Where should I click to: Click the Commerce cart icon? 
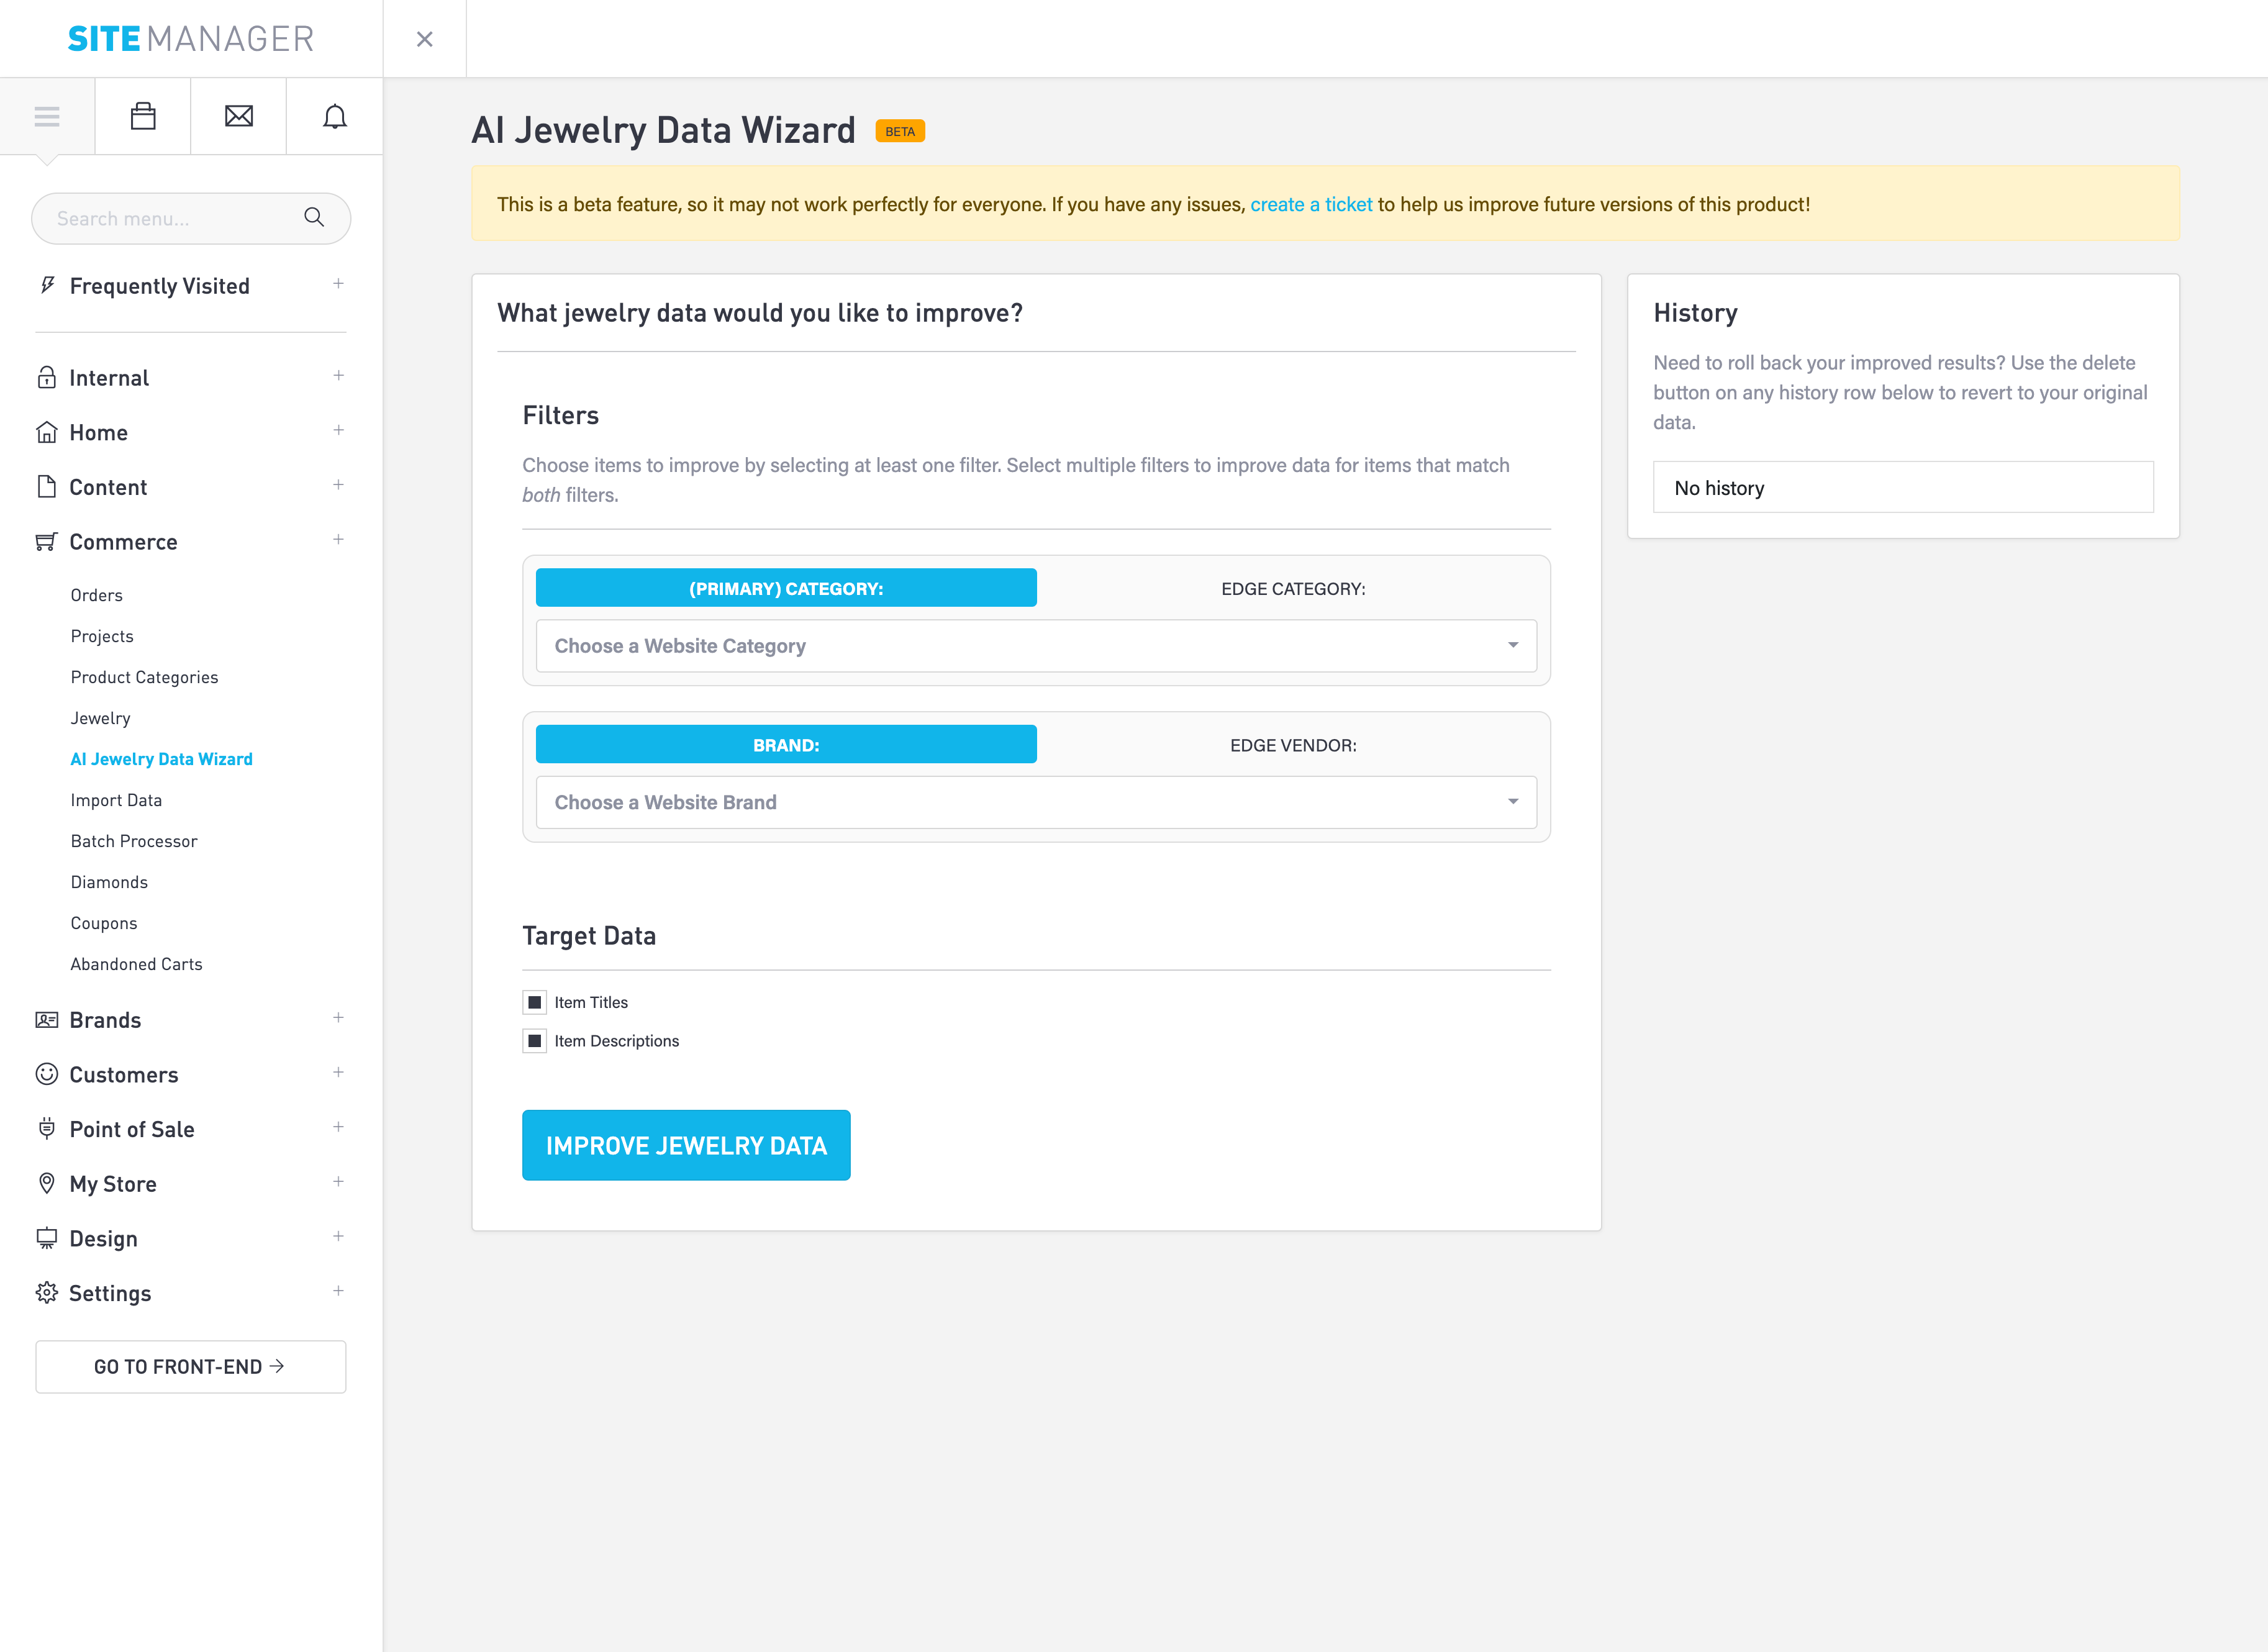(46, 542)
